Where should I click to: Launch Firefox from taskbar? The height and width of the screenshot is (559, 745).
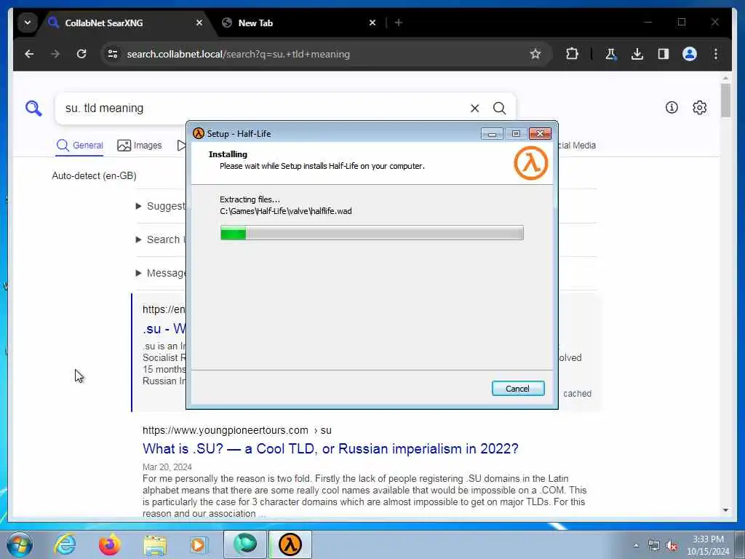[109, 544]
